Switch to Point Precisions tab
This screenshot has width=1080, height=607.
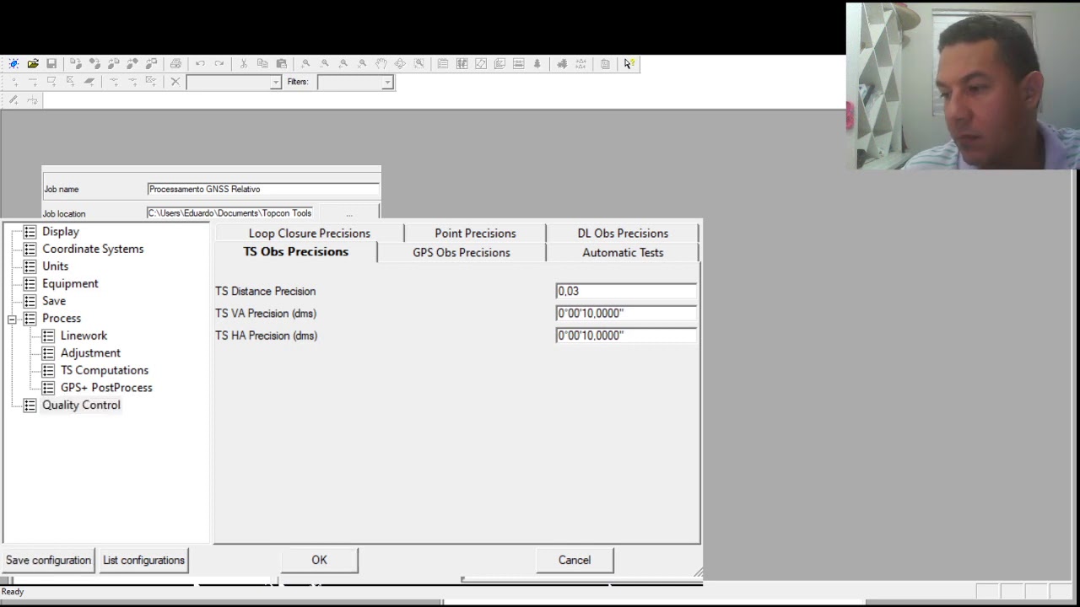tap(475, 234)
